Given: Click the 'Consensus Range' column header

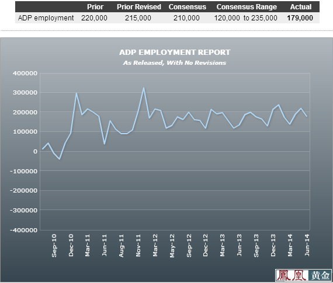Looking at the screenshot, I should coord(247,7).
